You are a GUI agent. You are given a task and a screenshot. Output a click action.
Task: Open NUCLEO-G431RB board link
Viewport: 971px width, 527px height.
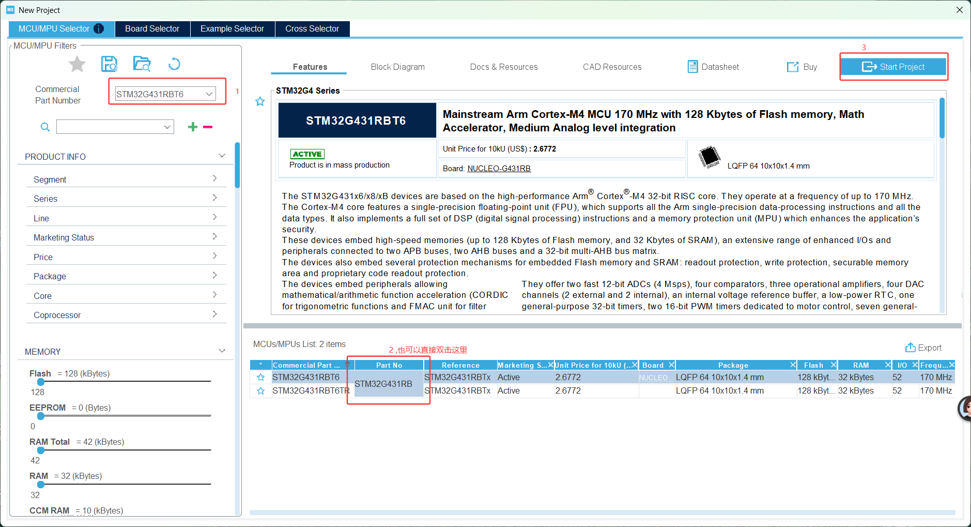(x=499, y=169)
